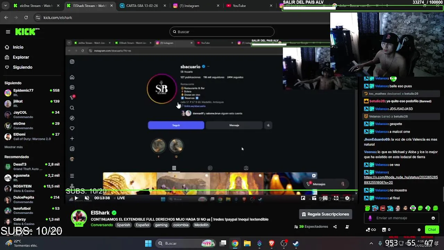Open the video player settings gear
The height and width of the screenshot is (250, 444).
click(x=347, y=198)
